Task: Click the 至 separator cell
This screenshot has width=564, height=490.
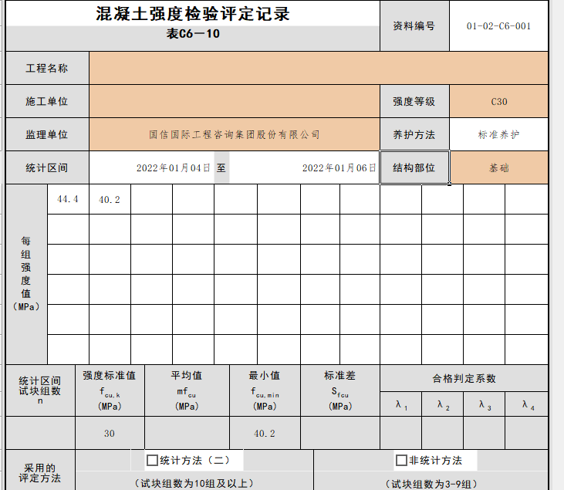Action: click(x=221, y=167)
